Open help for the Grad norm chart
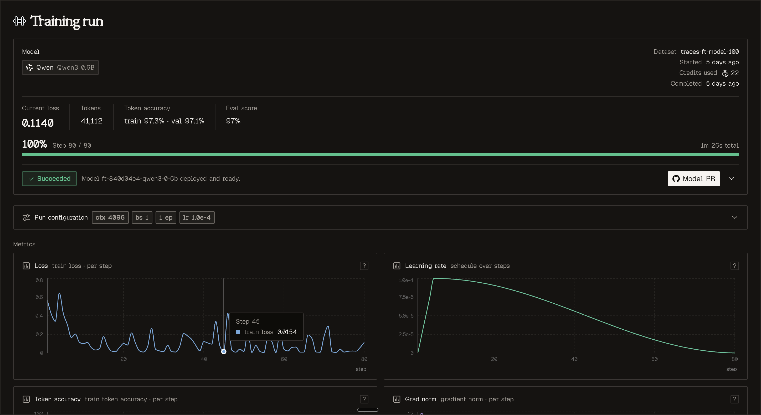Screen dimensions: 761x415 tap(735, 399)
